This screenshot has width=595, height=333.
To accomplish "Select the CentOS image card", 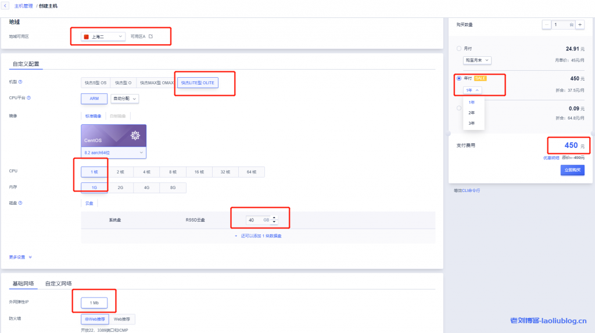I will (113, 136).
